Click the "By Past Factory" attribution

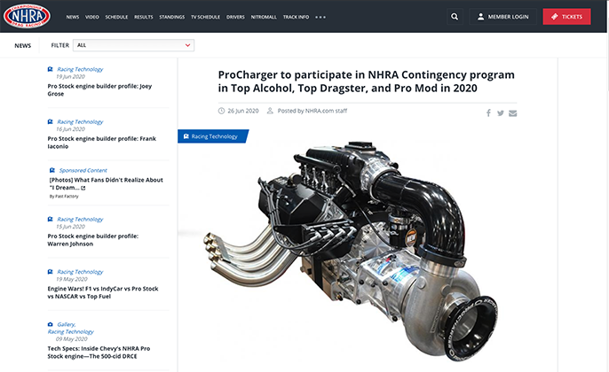coord(64,197)
